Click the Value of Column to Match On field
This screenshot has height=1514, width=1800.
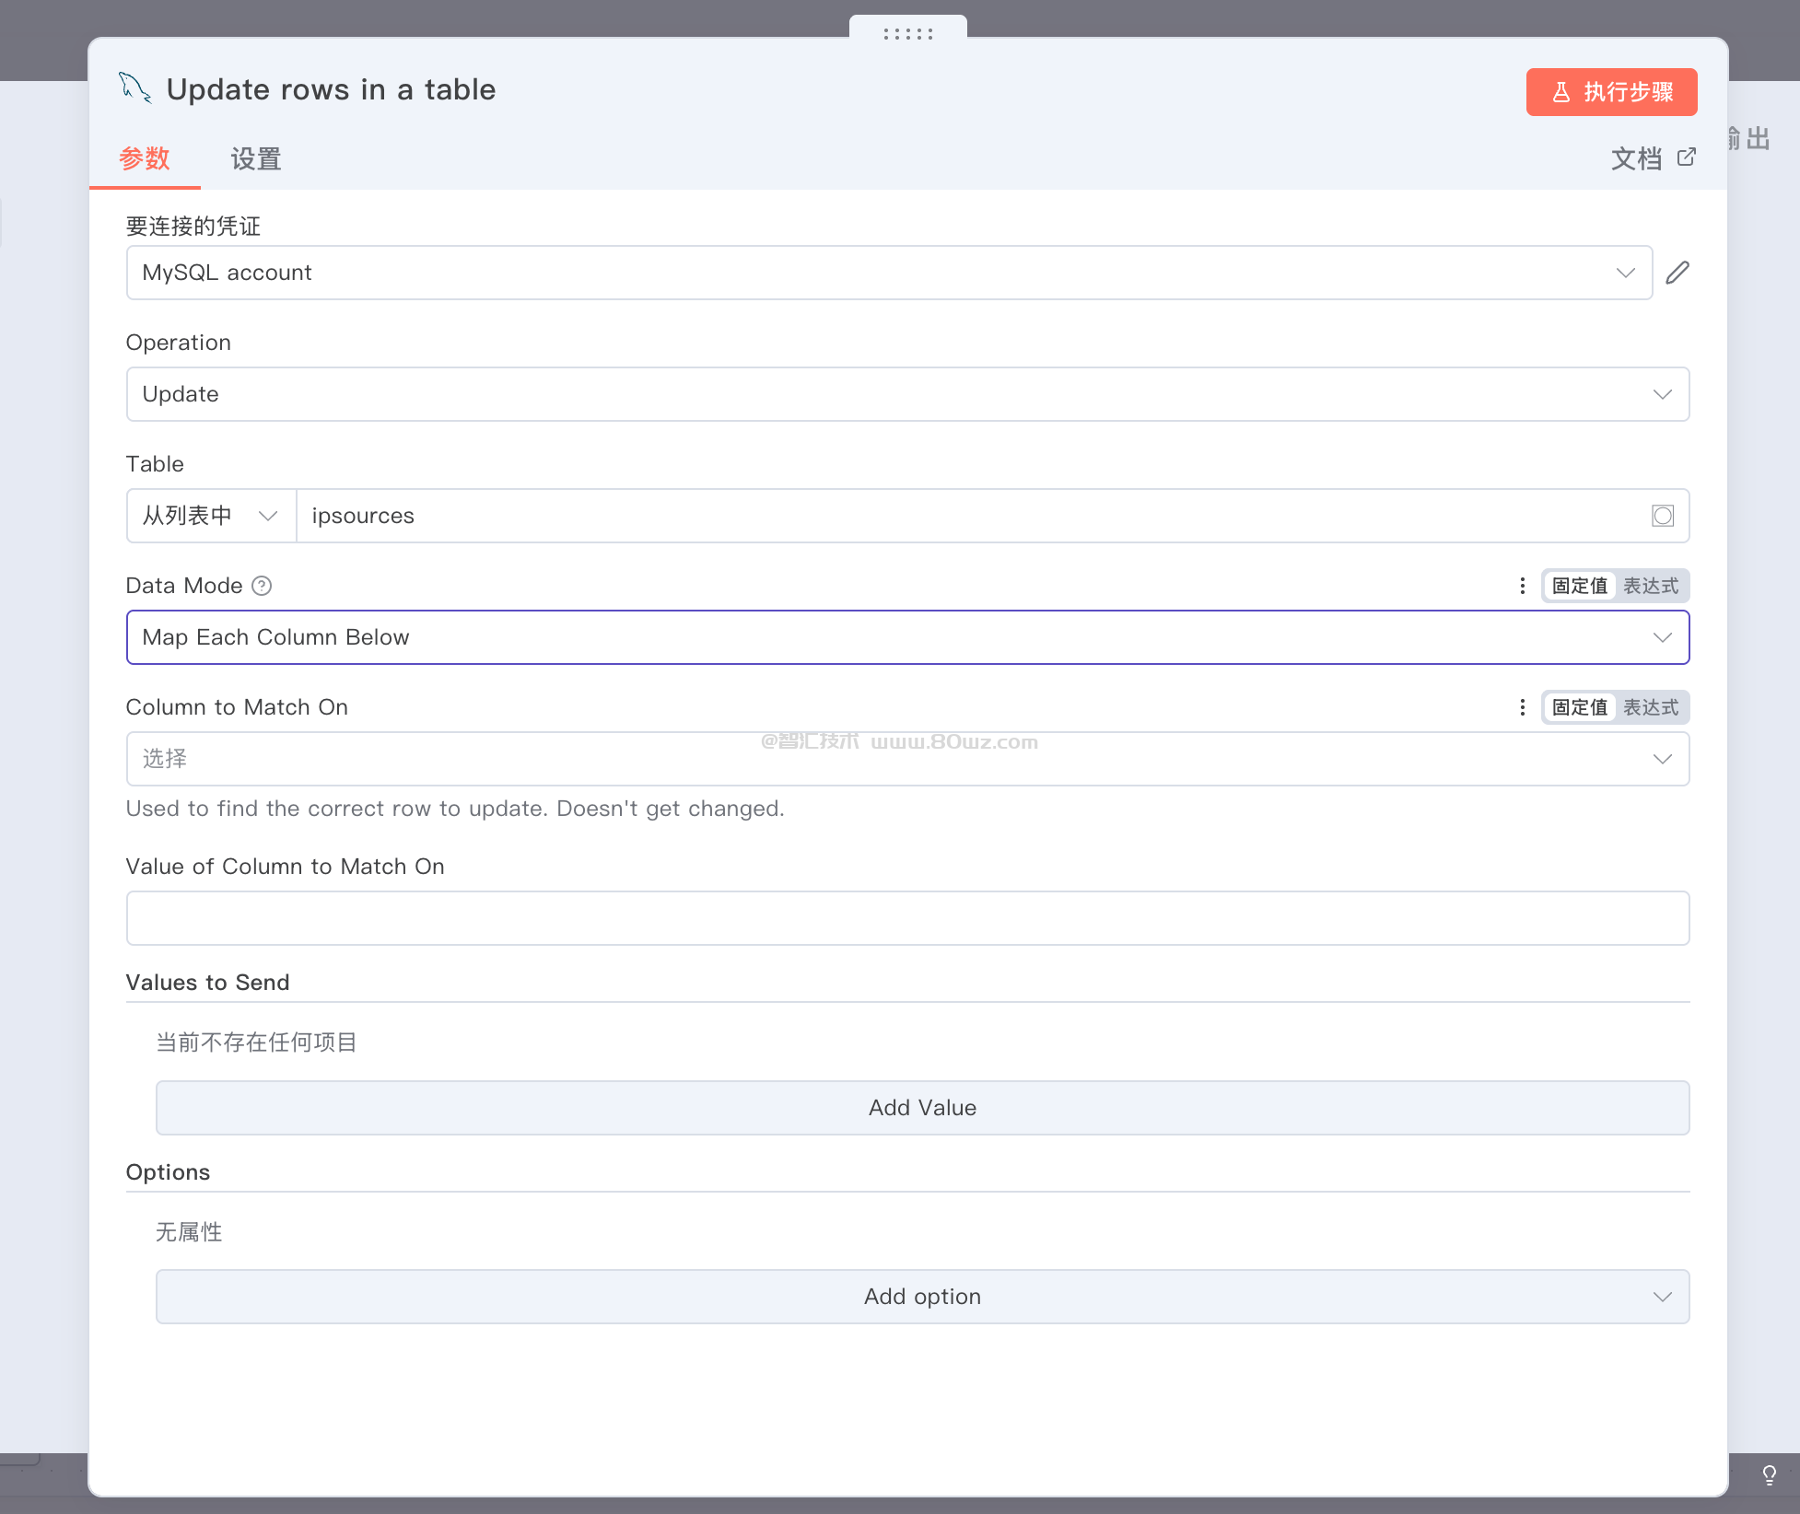coord(906,918)
